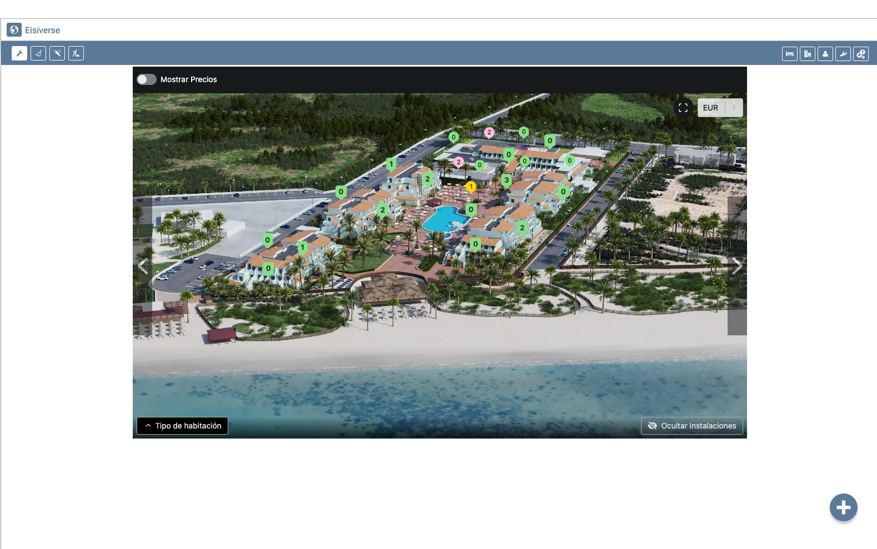877x549 pixels.
Task: Select the digging worker tool icon
Action: click(x=76, y=53)
